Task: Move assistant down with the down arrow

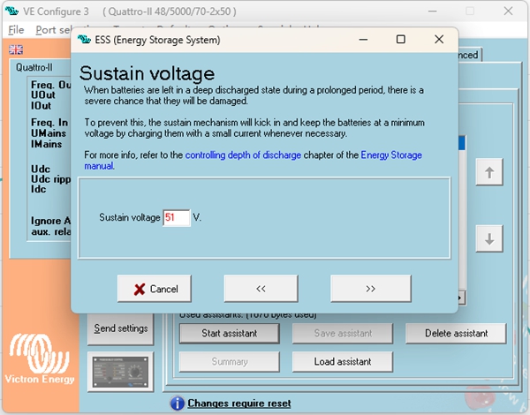Action: tap(489, 239)
